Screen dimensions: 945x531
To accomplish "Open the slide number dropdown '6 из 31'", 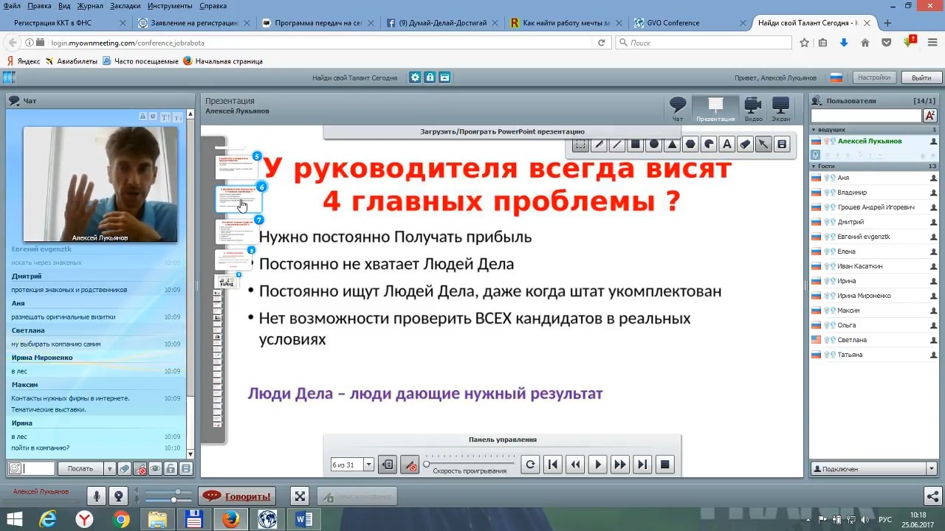I will [x=368, y=465].
